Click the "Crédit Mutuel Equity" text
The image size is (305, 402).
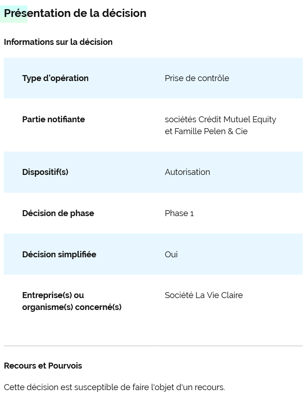pyautogui.click(x=237, y=120)
